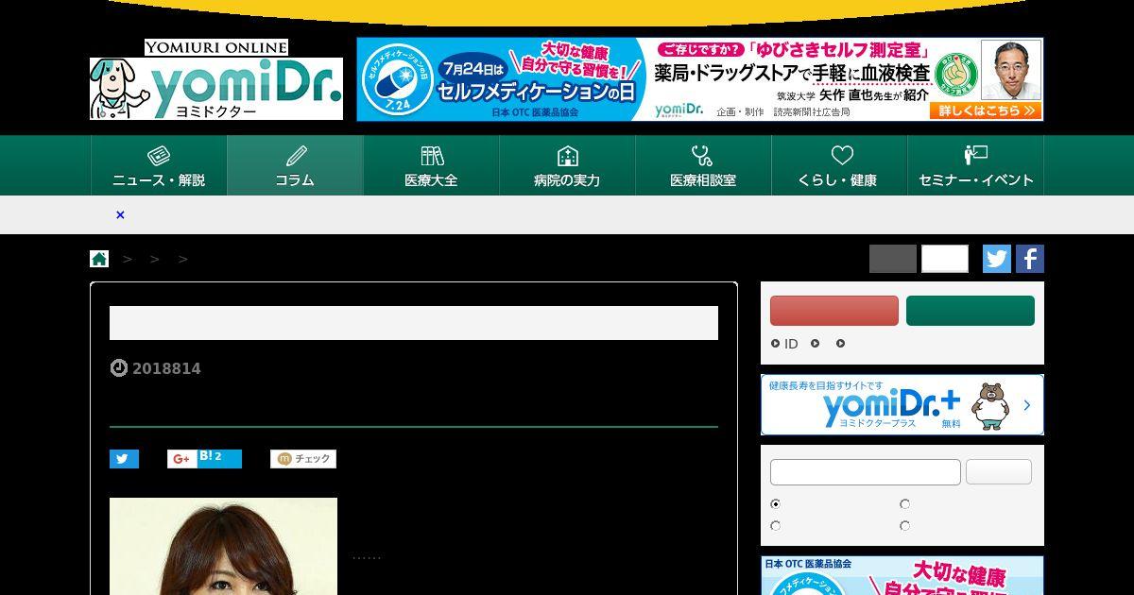The width and height of the screenshot is (1134, 595).
Task: Share article via Google+ button
Action: tap(181, 459)
